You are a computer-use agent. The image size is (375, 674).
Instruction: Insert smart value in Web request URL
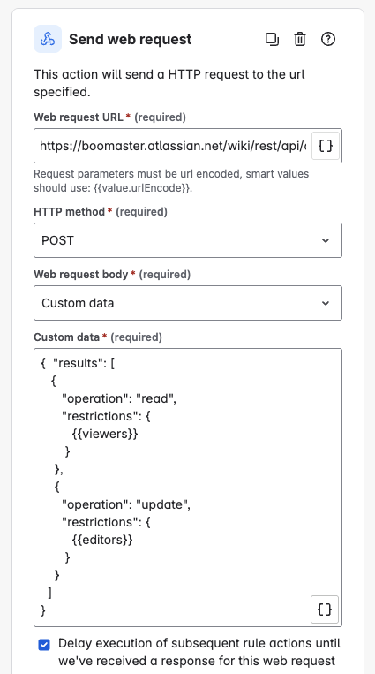tap(326, 146)
